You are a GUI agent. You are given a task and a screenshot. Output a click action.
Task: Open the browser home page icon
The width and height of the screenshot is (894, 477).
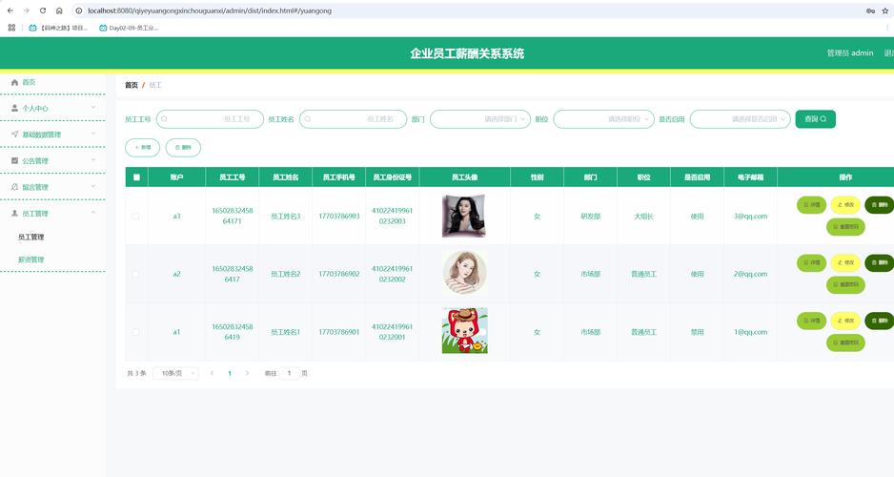pos(59,10)
